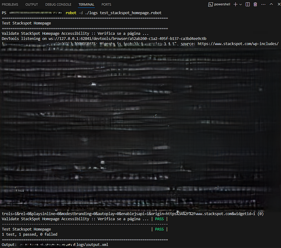Switch to the PROBLEMS tab
The height and width of the screenshot is (248, 281).
(x=10, y=4)
